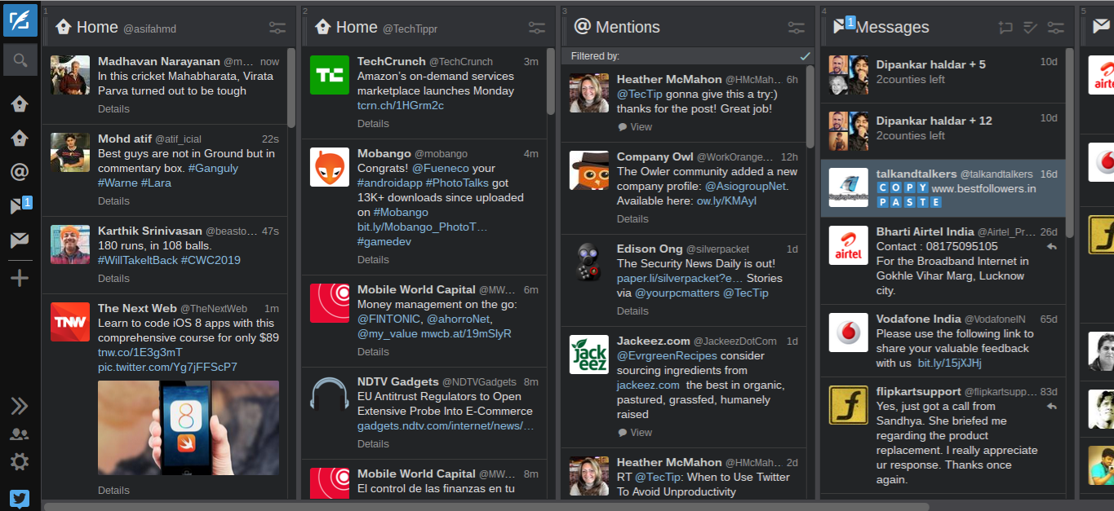Open the www.bestfollowers.in link

[x=983, y=188]
